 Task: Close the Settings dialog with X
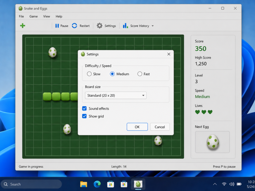(169, 54)
